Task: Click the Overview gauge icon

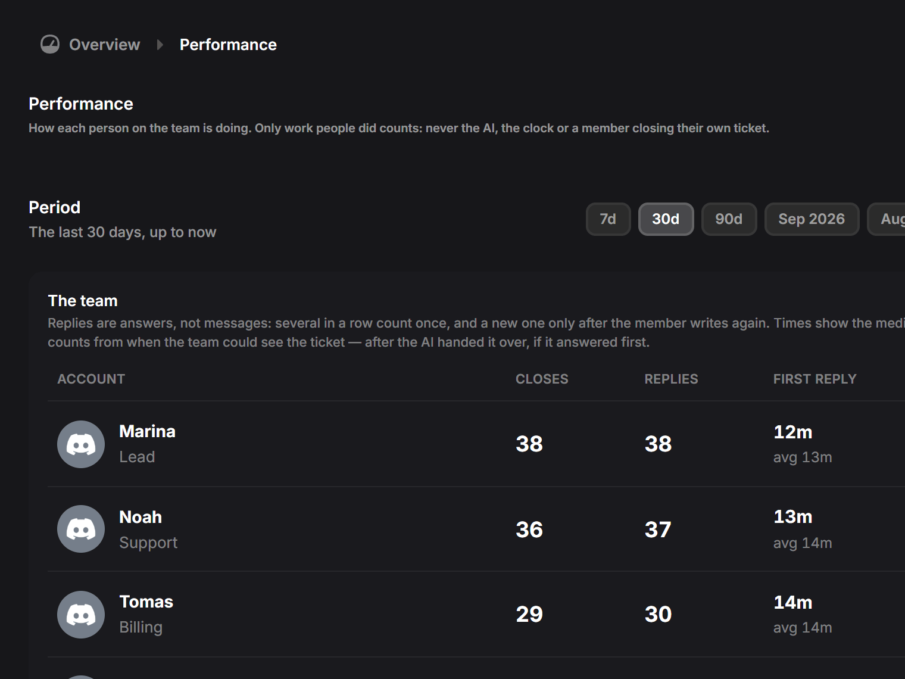Action: [x=50, y=44]
